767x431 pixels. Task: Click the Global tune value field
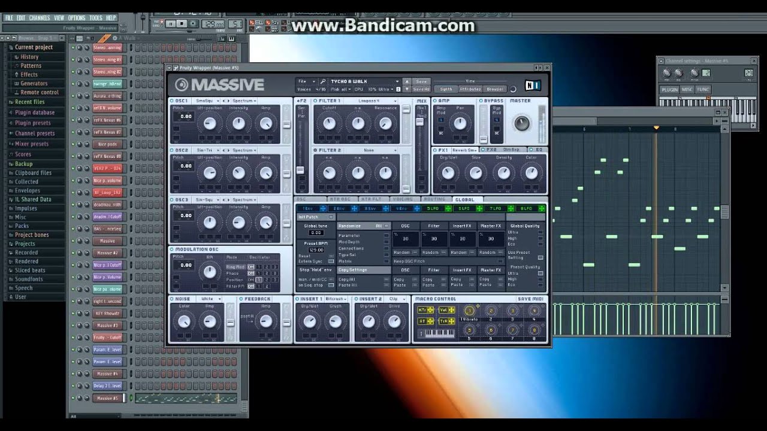point(316,232)
